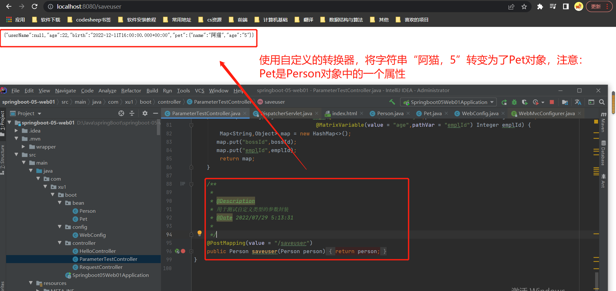Bookmark this page with the star icon
The width and height of the screenshot is (616, 291).
tap(524, 7)
